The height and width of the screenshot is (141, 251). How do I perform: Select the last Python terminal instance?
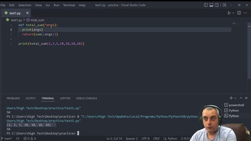tap(231, 116)
